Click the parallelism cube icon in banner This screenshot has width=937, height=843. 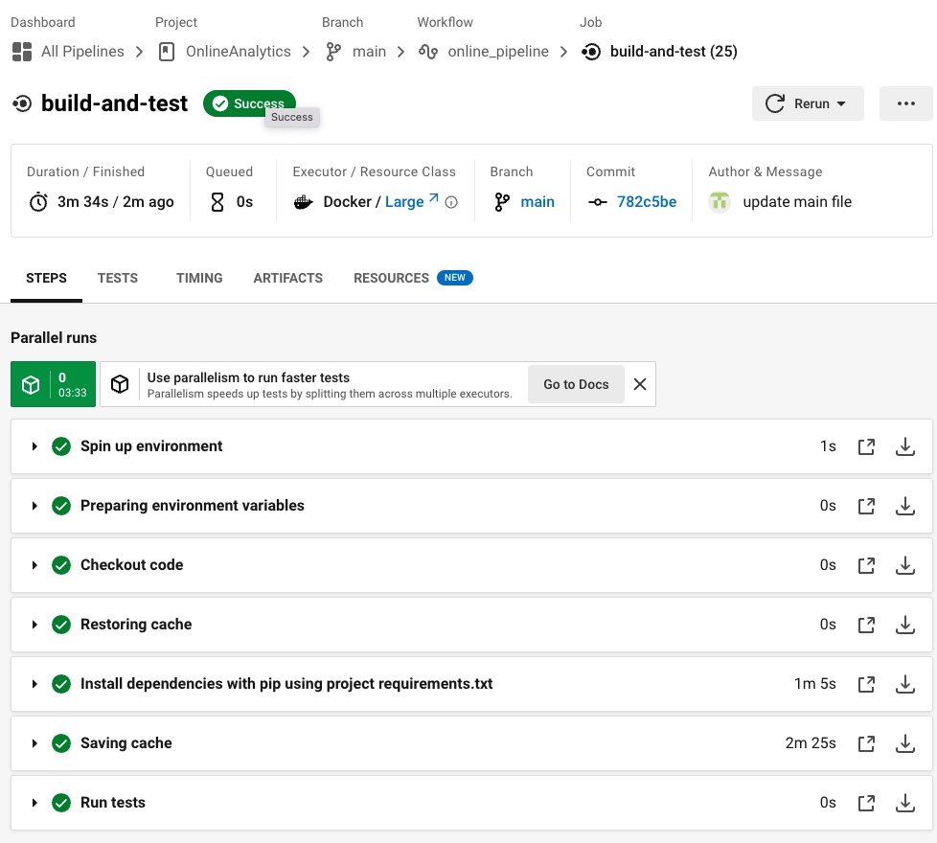coord(120,384)
